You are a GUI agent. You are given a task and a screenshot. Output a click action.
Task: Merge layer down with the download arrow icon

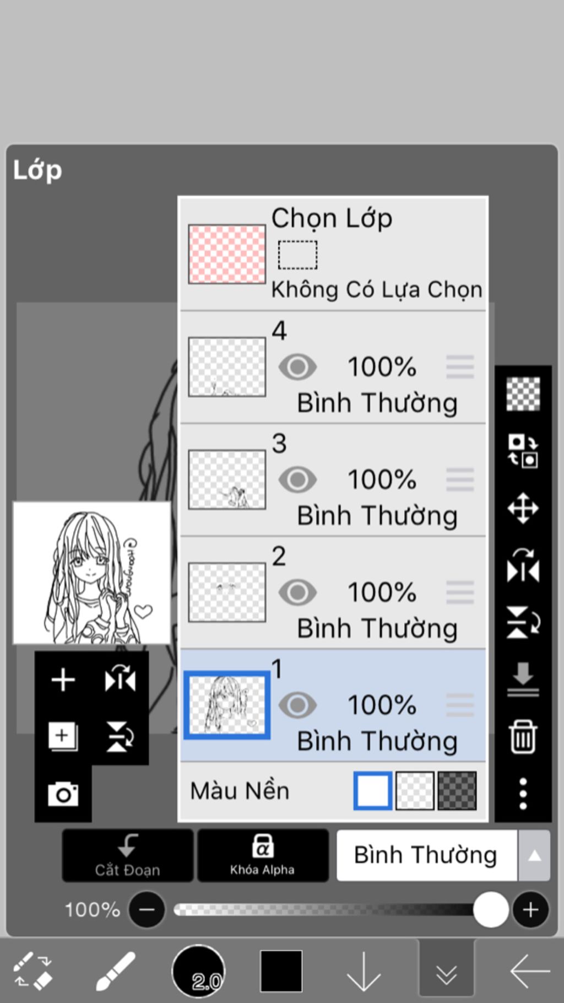click(523, 679)
